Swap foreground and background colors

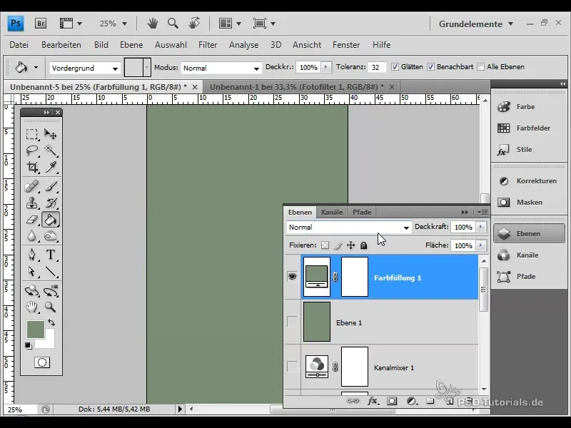[51, 322]
